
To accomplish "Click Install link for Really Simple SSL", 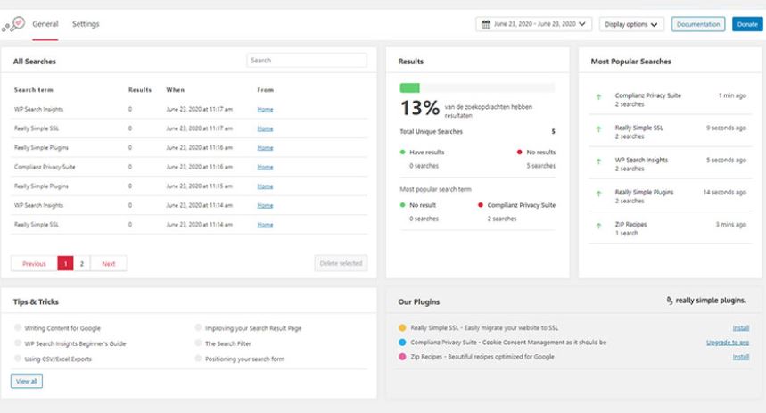I will (x=741, y=328).
